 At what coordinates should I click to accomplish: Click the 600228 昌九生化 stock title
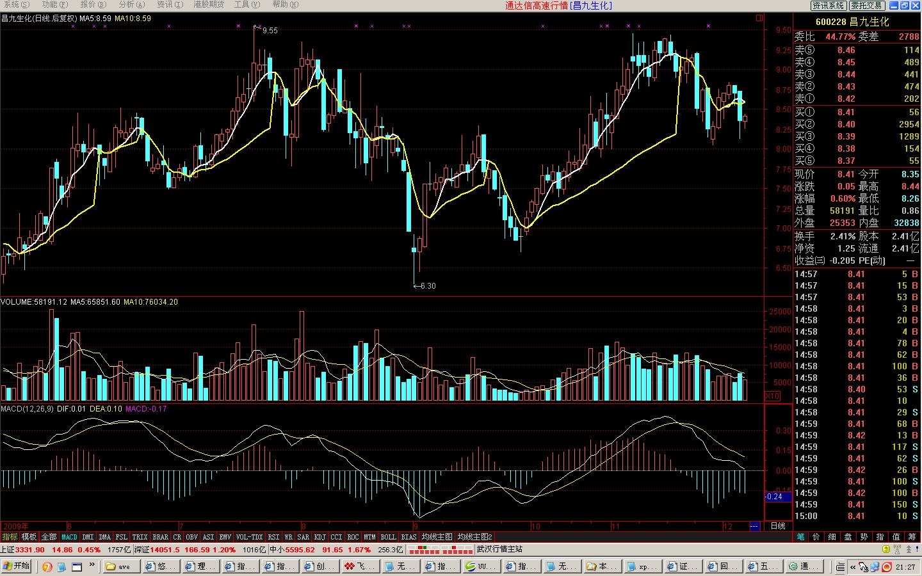(852, 22)
